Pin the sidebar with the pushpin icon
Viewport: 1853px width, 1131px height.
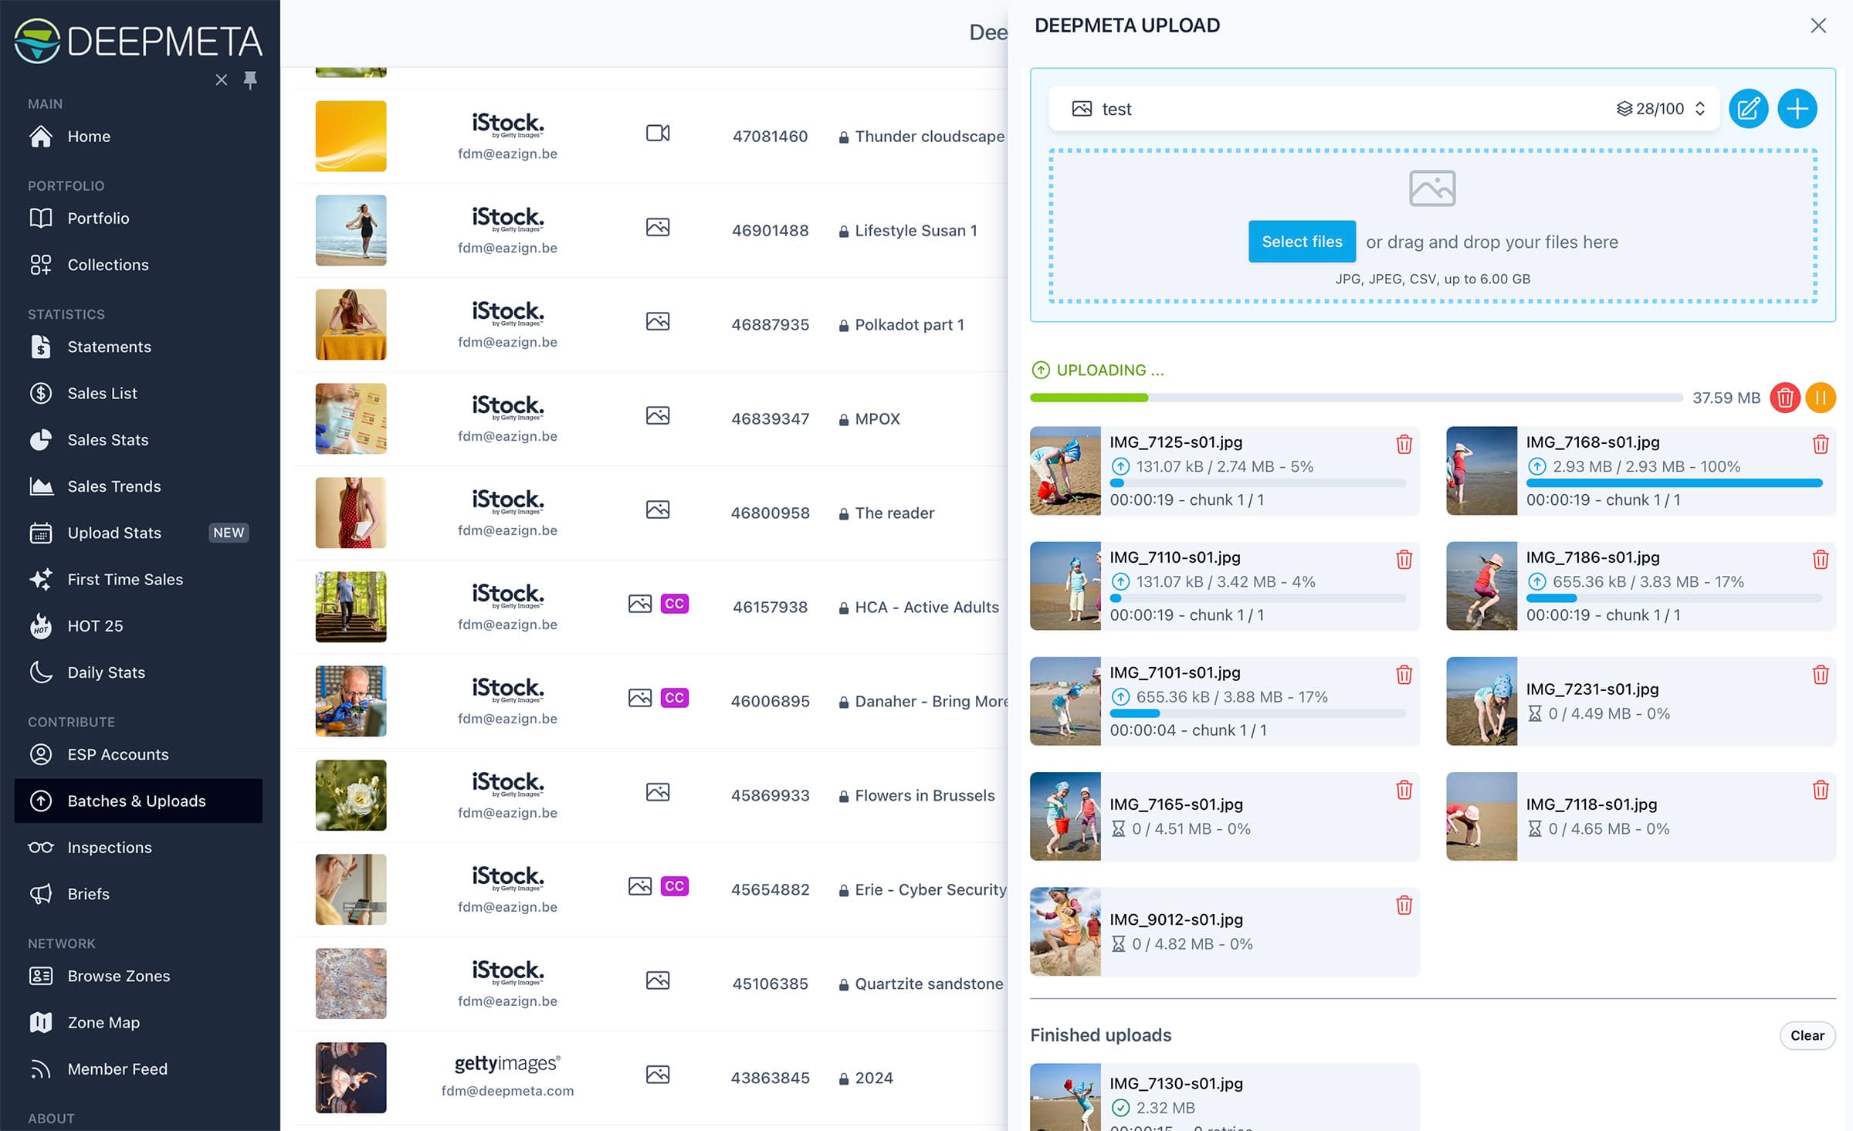(x=250, y=80)
